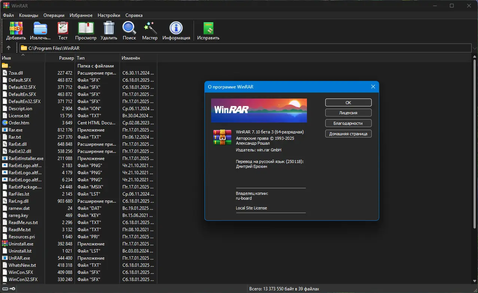478x293 pixels.
Task: Open the Избранное menu
Action: click(x=81, y=15)
